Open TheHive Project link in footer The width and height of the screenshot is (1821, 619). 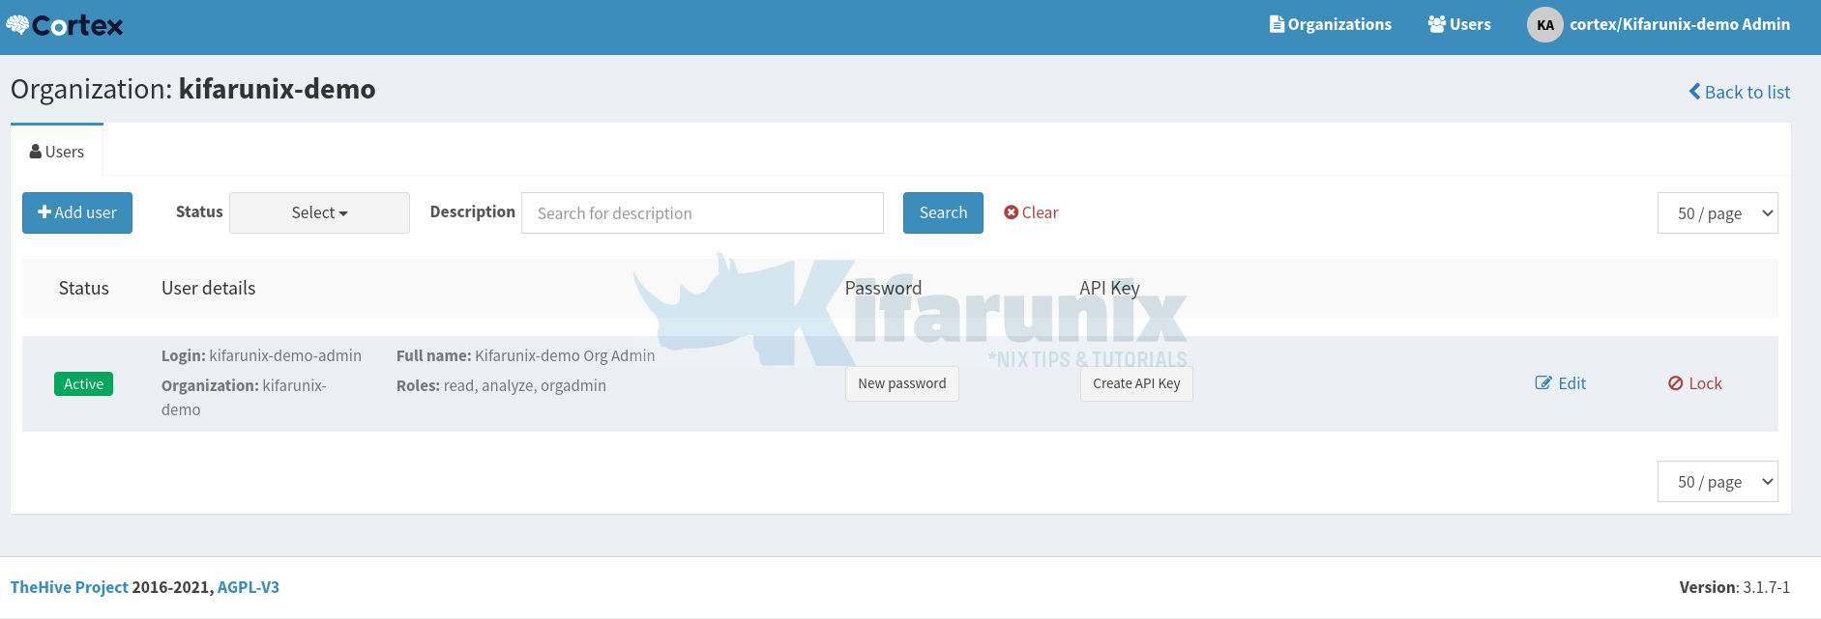pos(69,587)
